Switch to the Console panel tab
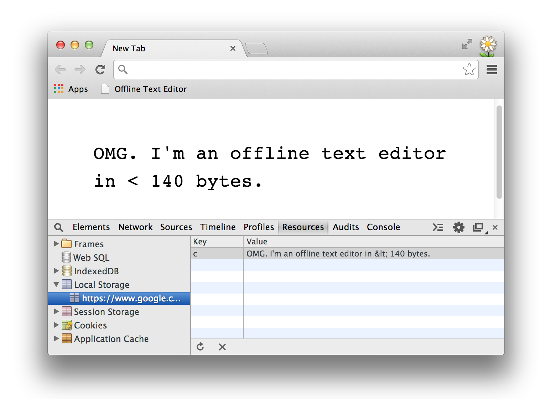This screenshot has width=540, height=399. [x=383, y=227]
